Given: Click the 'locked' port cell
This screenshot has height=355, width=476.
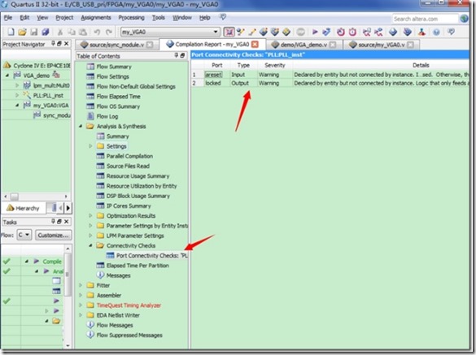Looking at the screenshot, I should tap(213, 83).
